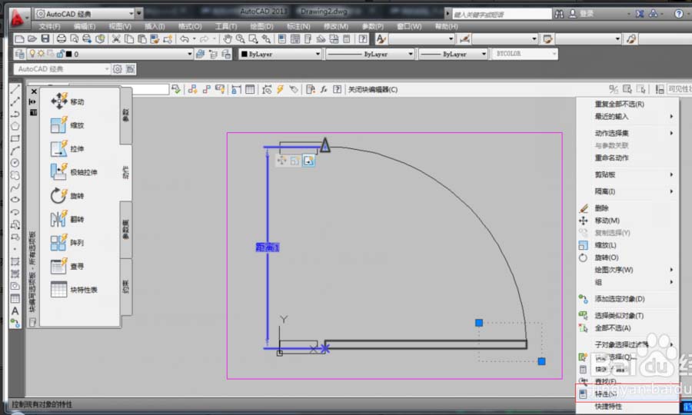This screenshot has width=692, height=415.
Task: Select the 移动 (Move) action in palette
Action: 68,102
